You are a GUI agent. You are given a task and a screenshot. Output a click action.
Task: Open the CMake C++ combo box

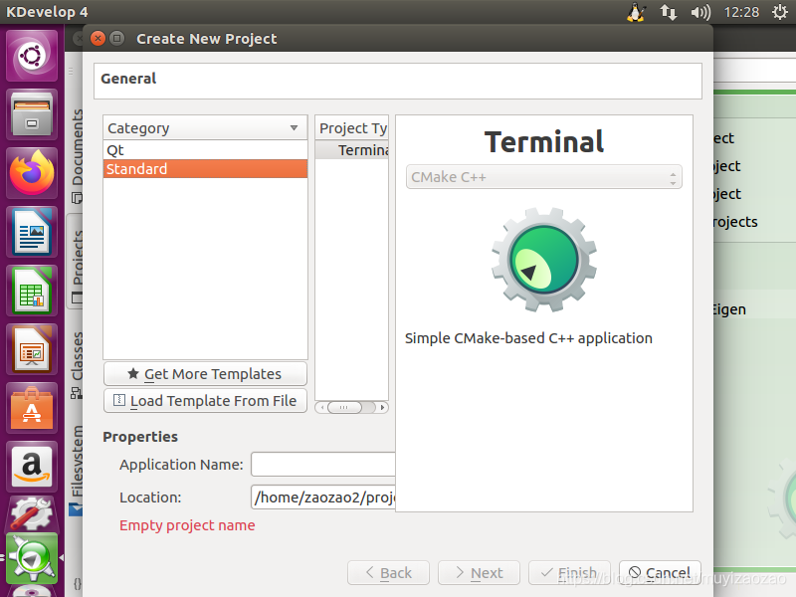click(543, 177)
